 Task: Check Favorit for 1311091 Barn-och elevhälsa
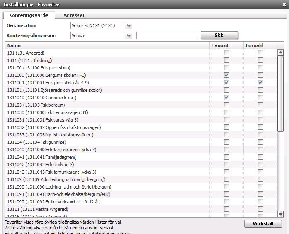tap(226, 194)
